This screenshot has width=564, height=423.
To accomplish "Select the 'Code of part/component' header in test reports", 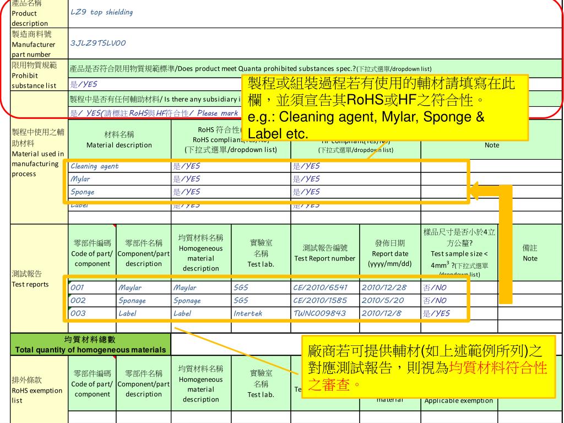I will pos(92,253).
